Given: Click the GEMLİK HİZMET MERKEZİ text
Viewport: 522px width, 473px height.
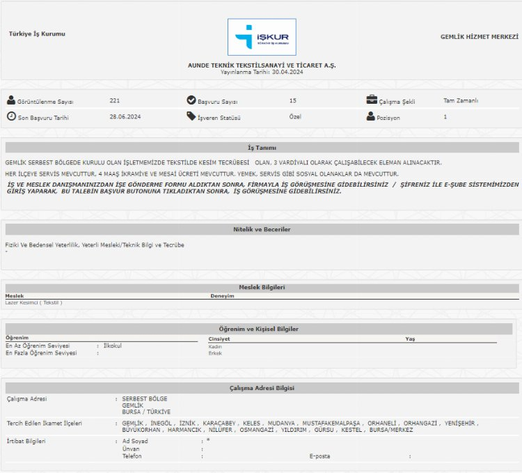Looking at the screenshot, I should click(479, 36).
